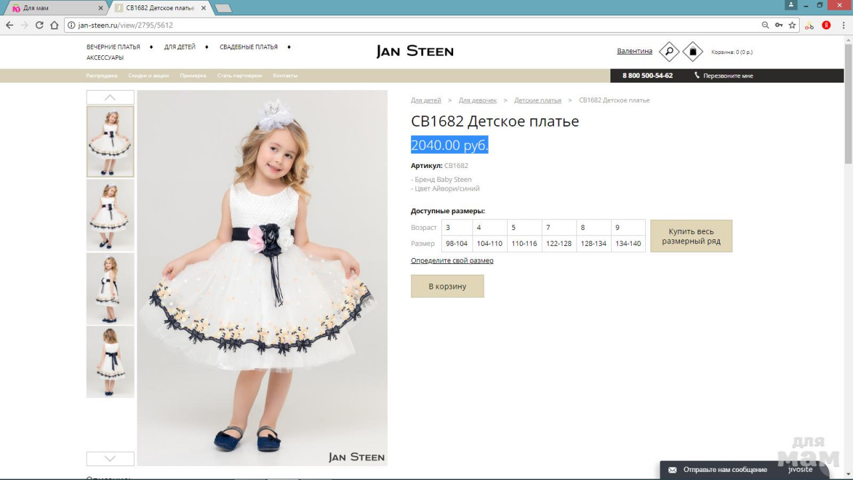Select the side-view dress thumbnail
The width and height of the screenshot is (853, 480).
tap(110, 289)
